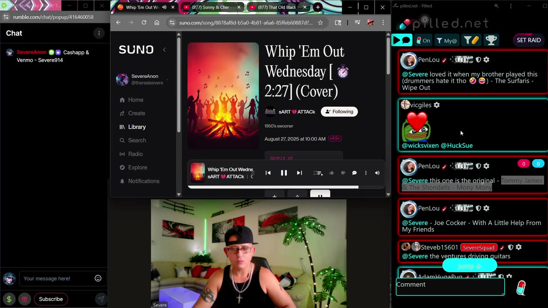Open the Whip 'Em Out Wednesday cover art
The width and height of the screenshot is (548, 308).
223,95
